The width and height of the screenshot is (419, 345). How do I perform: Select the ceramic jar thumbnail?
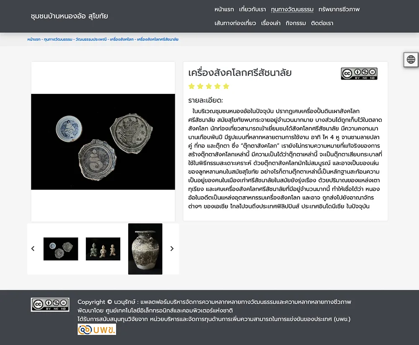coord(145,249)
